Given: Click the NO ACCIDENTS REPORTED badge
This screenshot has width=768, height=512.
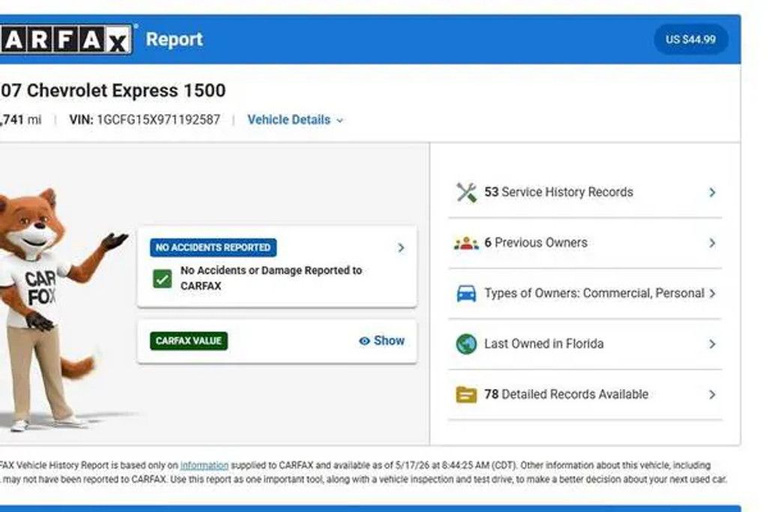Looking at the screenshot, I should (x=213, y=247).
